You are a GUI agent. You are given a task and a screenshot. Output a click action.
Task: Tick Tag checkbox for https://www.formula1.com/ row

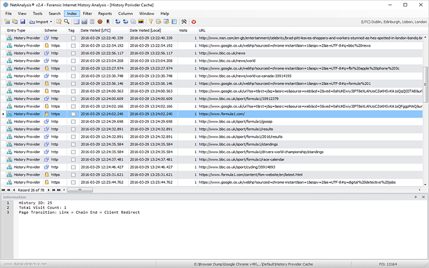tap(73, 114)
